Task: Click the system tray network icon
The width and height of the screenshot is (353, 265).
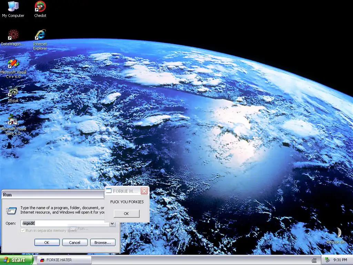Action: point(327,260)
